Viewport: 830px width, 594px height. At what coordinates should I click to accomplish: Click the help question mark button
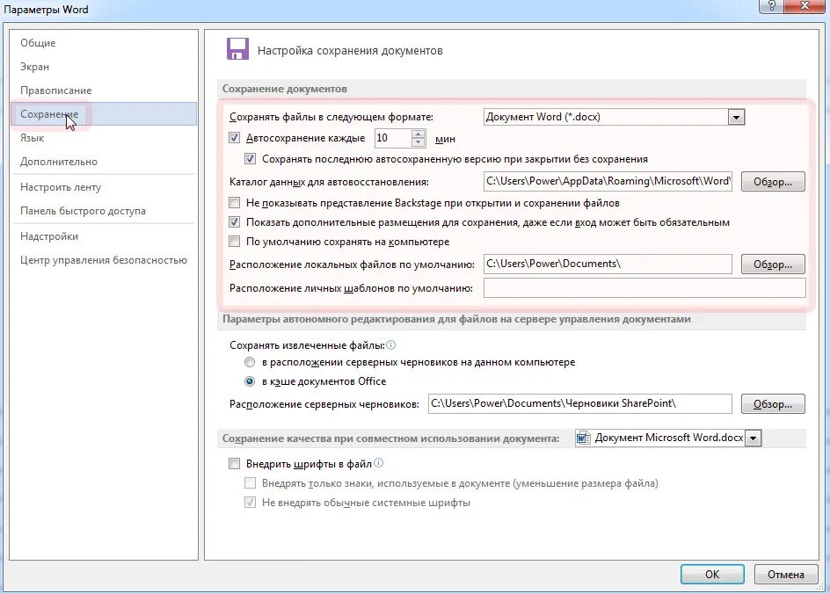(x=771, y=6)
